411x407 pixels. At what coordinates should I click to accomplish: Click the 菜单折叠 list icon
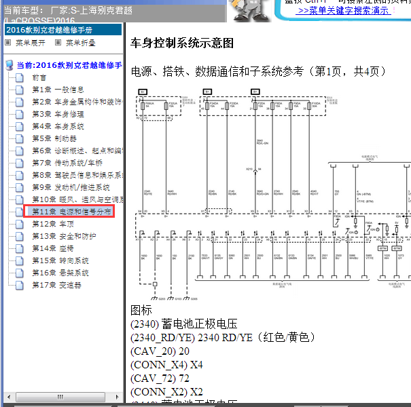click(x=58, y=43)
